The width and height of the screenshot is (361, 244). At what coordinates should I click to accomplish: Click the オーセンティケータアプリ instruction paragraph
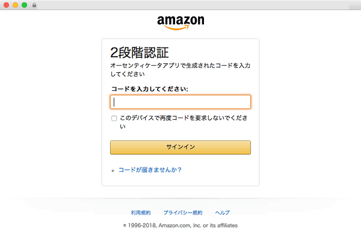point(180,70)
